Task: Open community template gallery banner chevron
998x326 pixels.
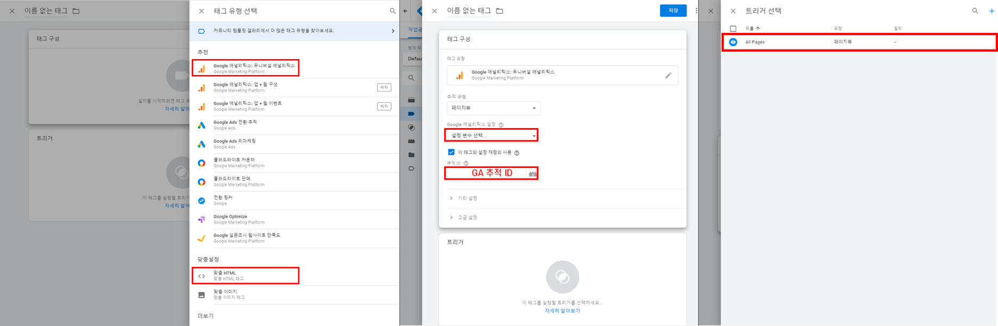Action: tap(393, 31)
